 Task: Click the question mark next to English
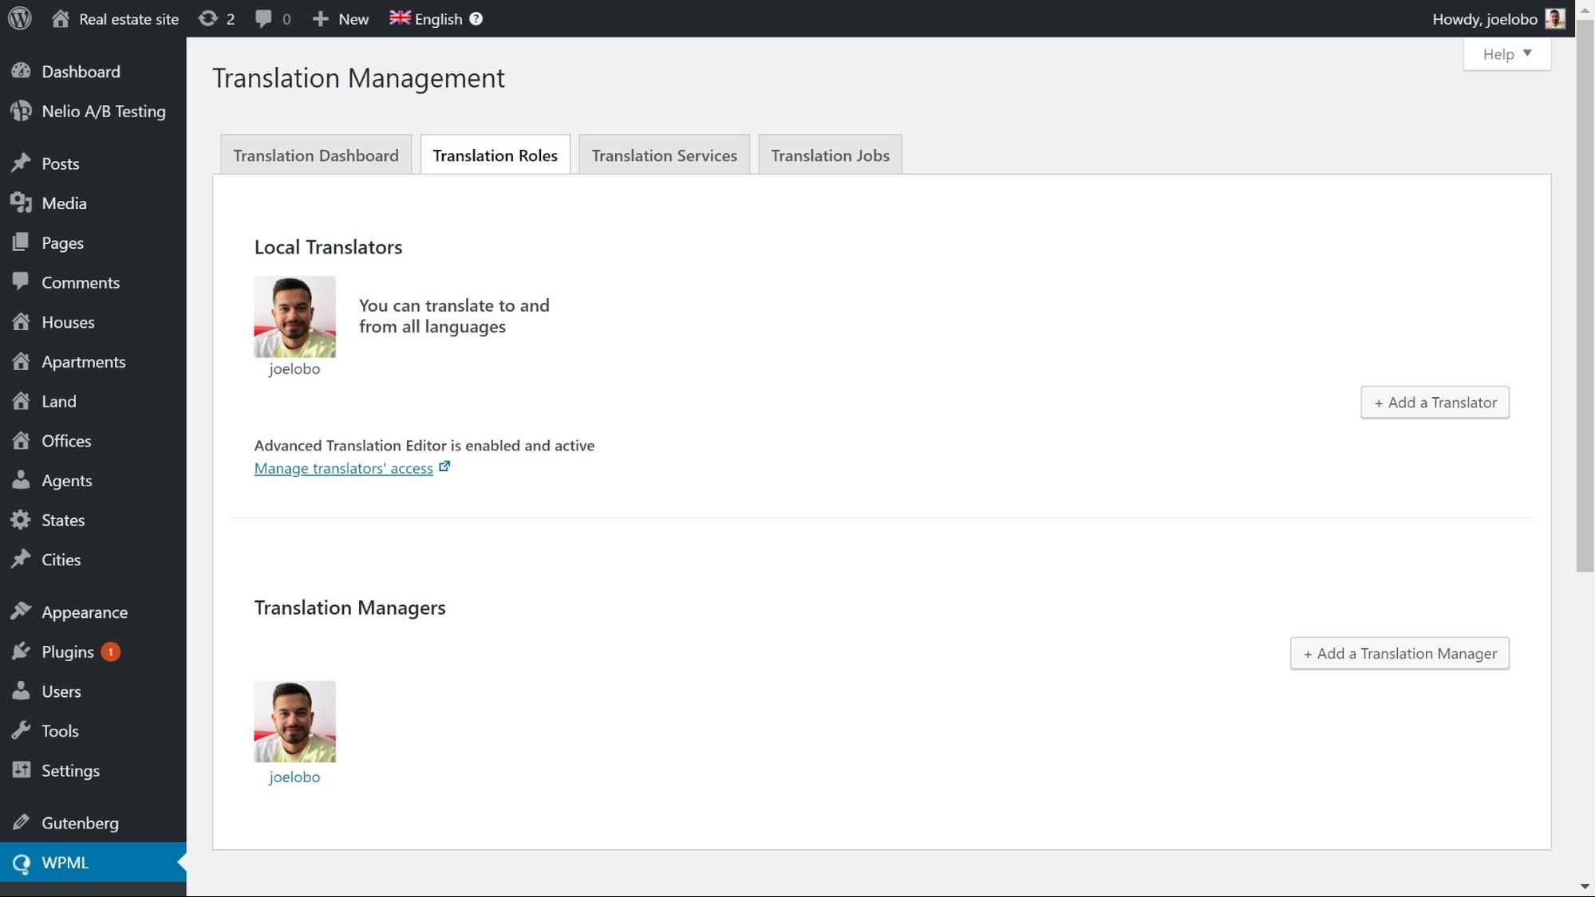point(476,18)
